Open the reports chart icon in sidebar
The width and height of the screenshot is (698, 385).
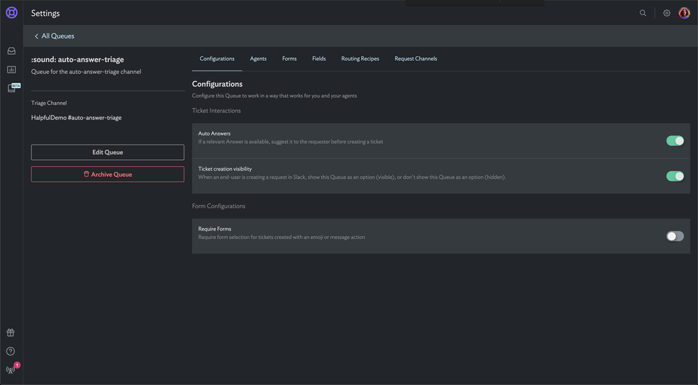tap(12, 69)
